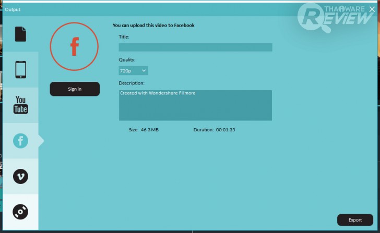Click 'You can upload this video to Facebook' text
Viewport: 380px width, 233px height.
click(x=153, y=25)
